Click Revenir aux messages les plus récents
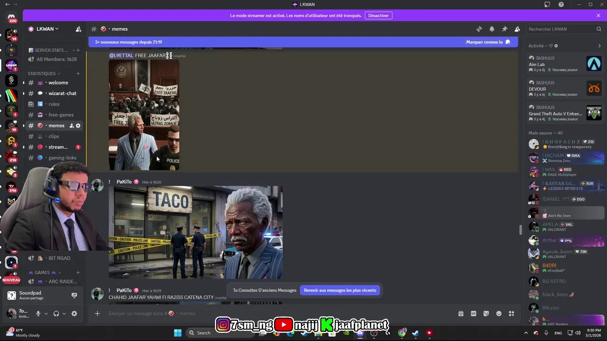Image resolution: width=607 pixels, height=341 pixels. click(x=340, y=290)
